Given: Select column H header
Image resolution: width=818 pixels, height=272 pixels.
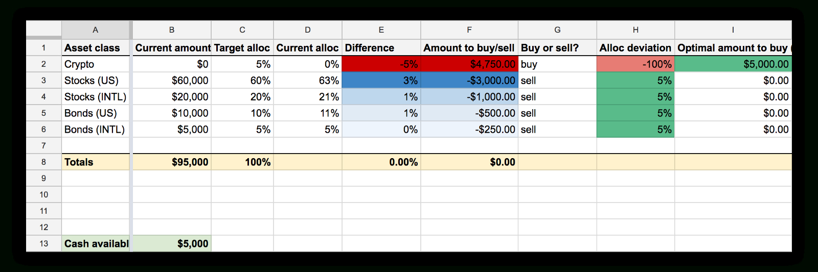Looking at the screenshot, I should point(635,30).
